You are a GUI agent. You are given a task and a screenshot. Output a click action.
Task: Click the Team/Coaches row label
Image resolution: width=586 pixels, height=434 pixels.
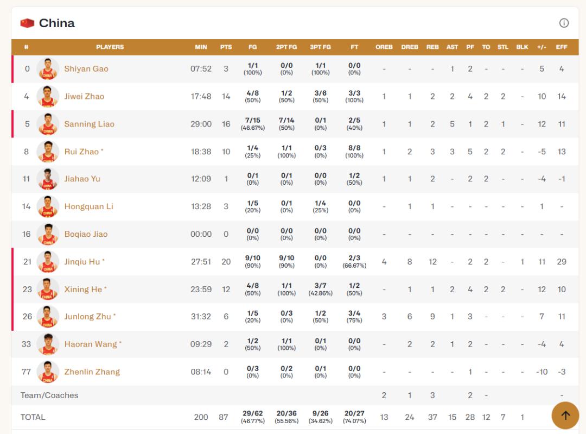click(x=49, y=395)
